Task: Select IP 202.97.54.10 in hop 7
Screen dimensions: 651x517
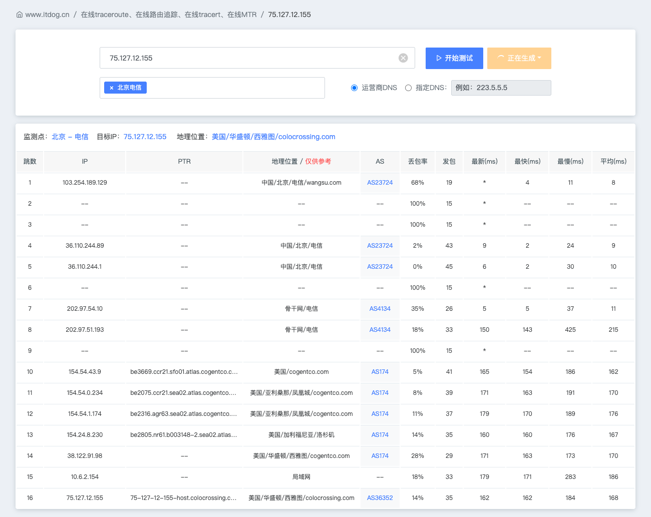Action: 85,309
